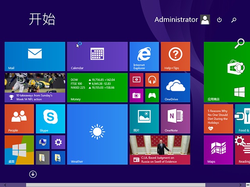Open the Administrator account menu
This screenshot has height=187, width=250.
tap(182, 19)
